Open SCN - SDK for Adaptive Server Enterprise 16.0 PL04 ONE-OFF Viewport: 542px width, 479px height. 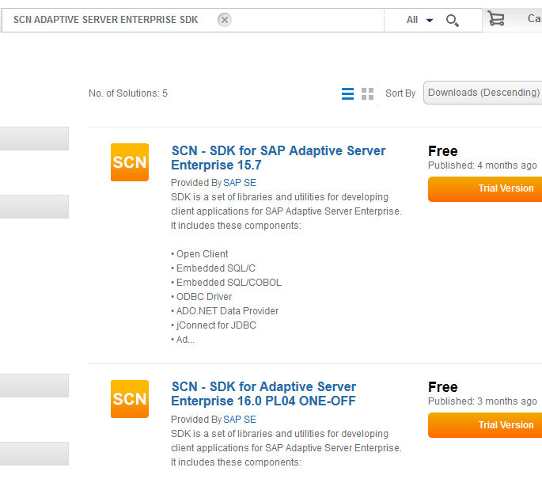[x=263, y=393]
